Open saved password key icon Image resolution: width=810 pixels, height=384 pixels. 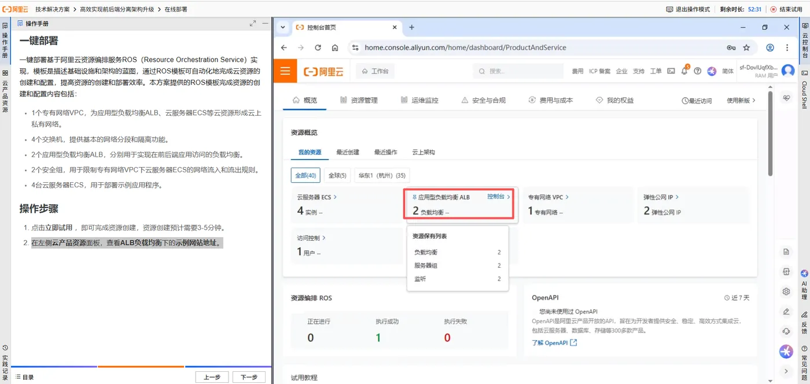point(731,47)
